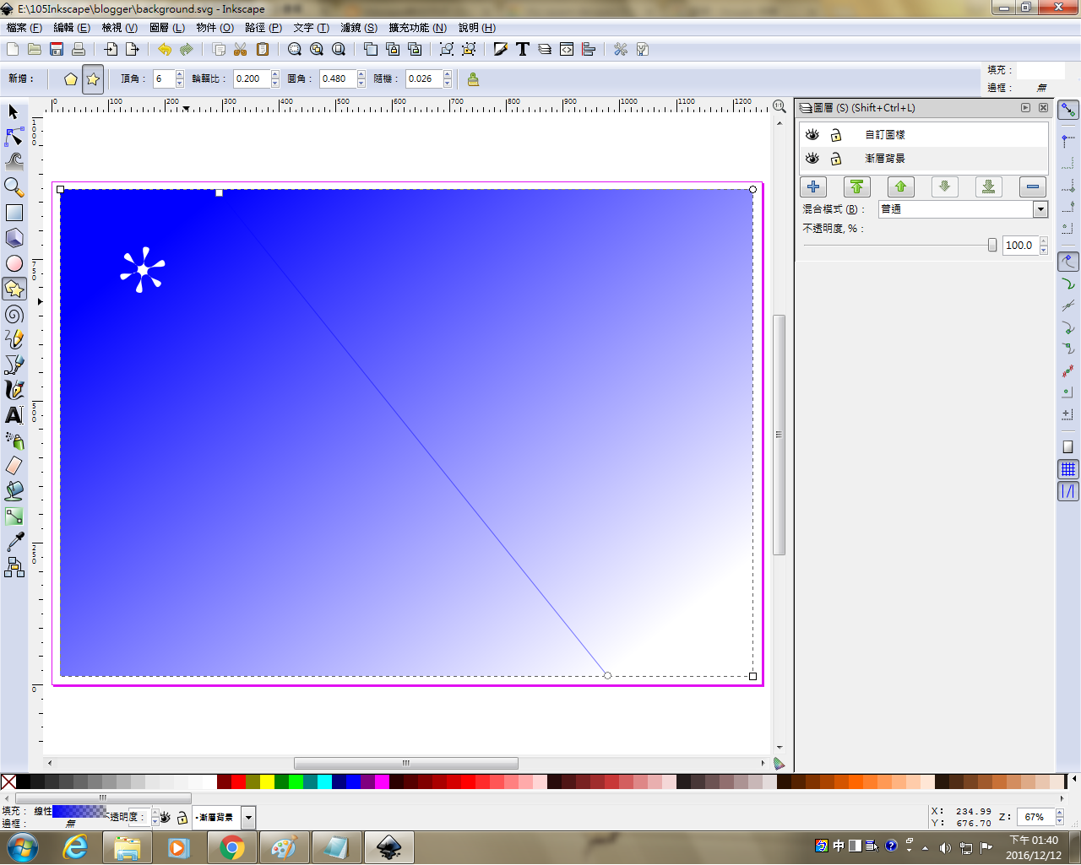Toggle lock on 自訂圖樣 layer
1081x865 pixels.
836,135
